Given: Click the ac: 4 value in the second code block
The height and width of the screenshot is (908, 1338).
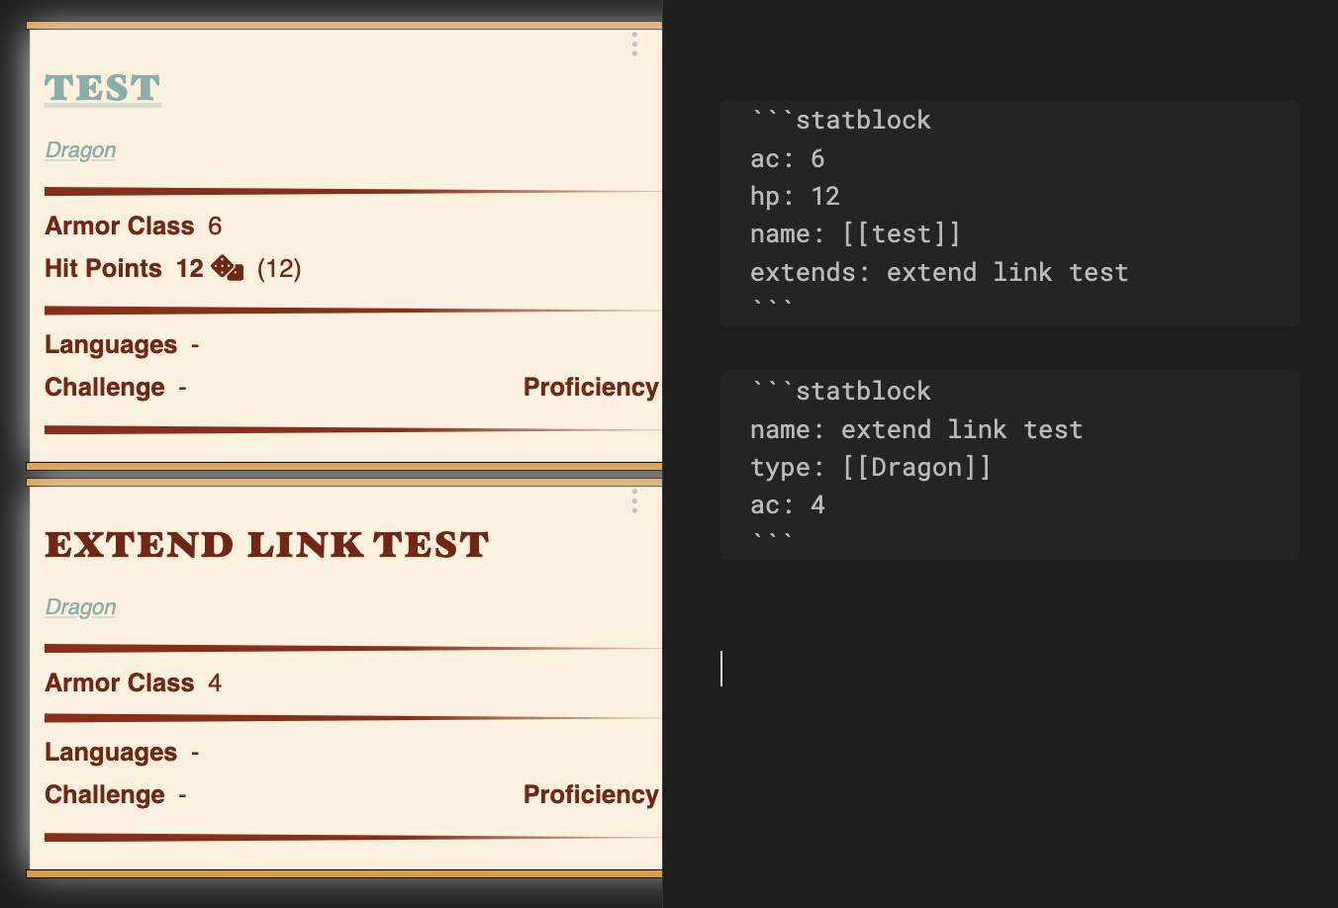Looking at the screenshot, I should (x=819, y=504).
